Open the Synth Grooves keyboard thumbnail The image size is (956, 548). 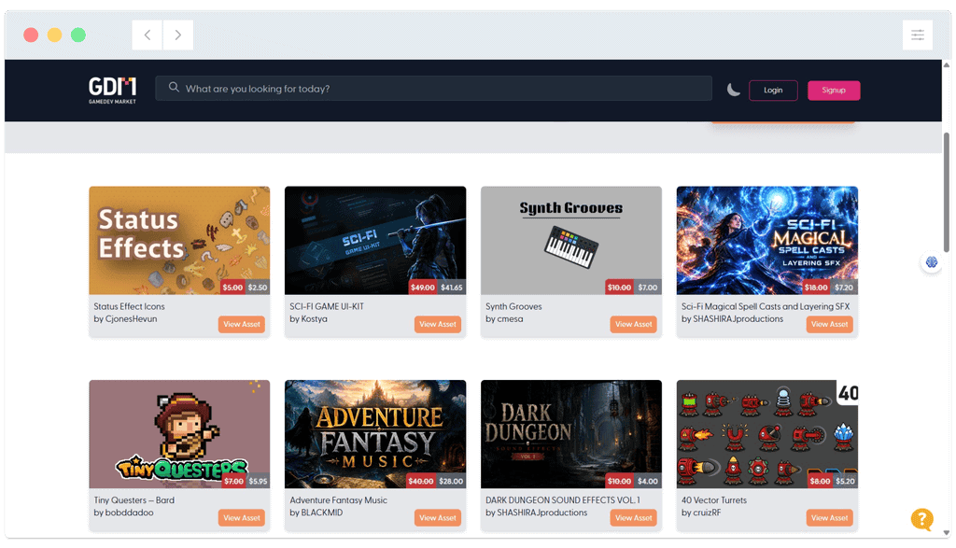(x=571, y=241)
